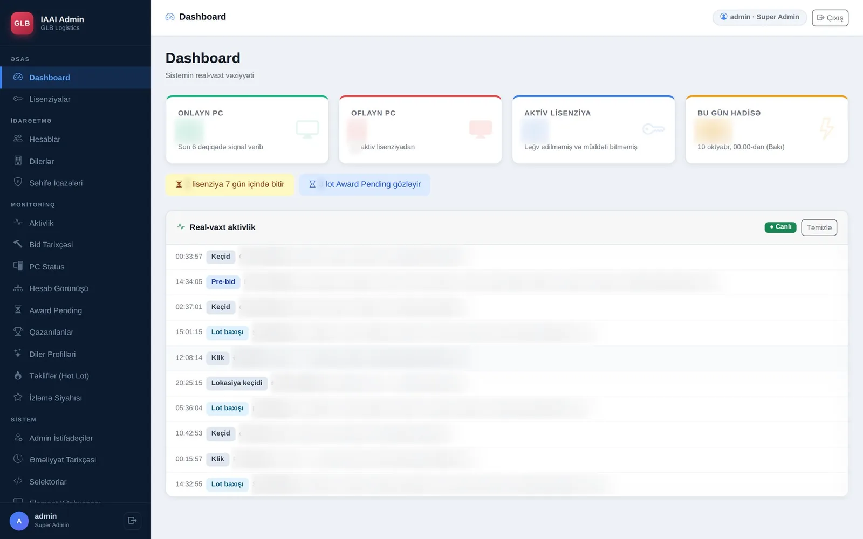Select the OFLAYN PC card

click(420, 129)
